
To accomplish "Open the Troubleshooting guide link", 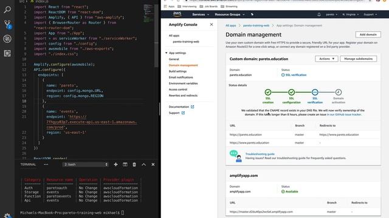I will pos(260,154).
